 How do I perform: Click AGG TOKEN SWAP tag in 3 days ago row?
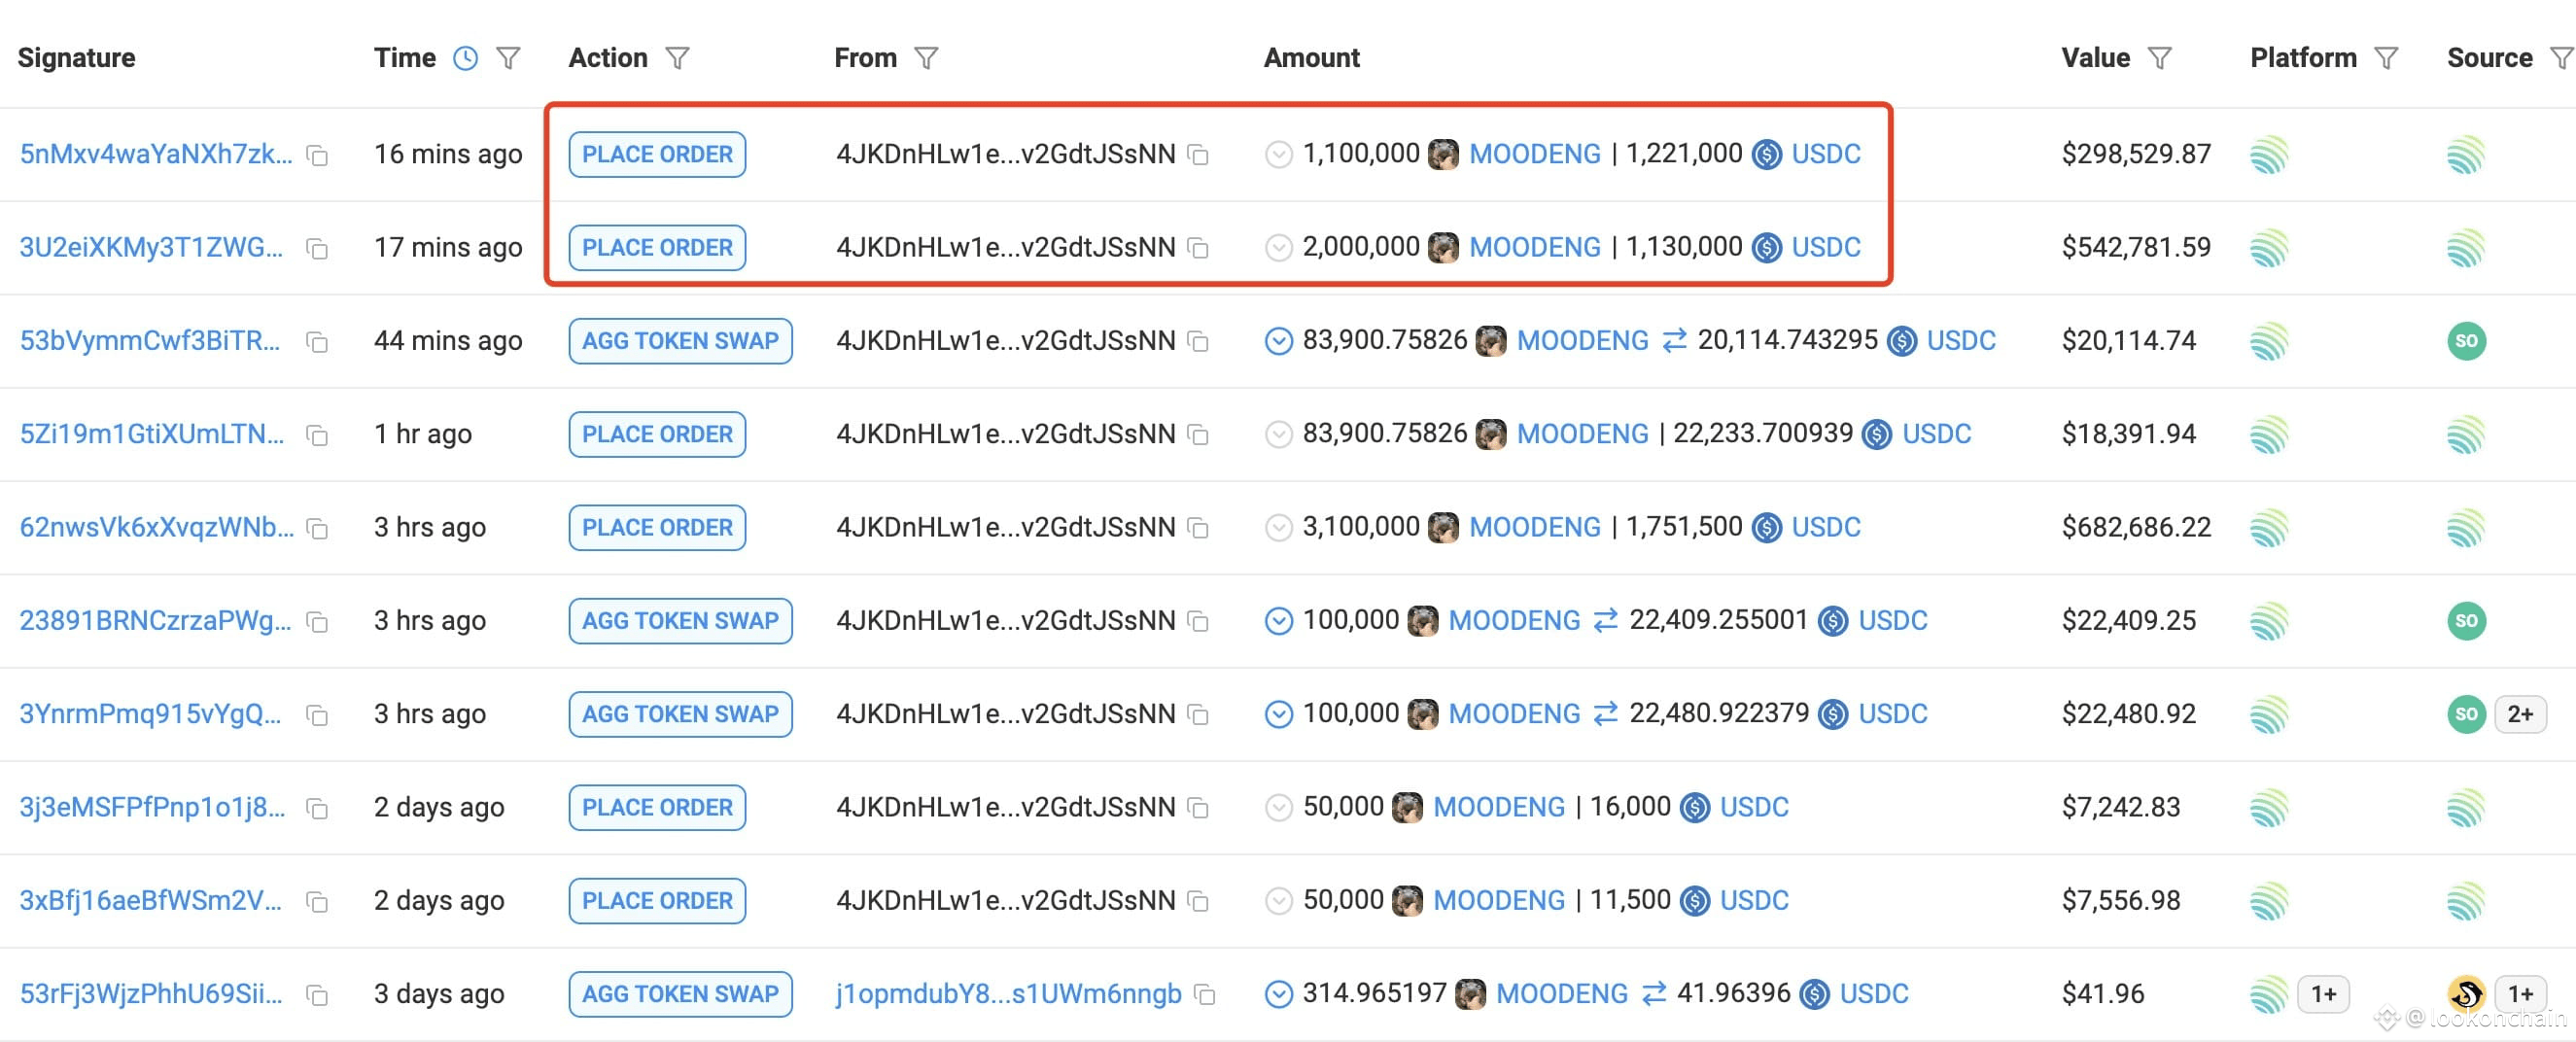point(680,994)
